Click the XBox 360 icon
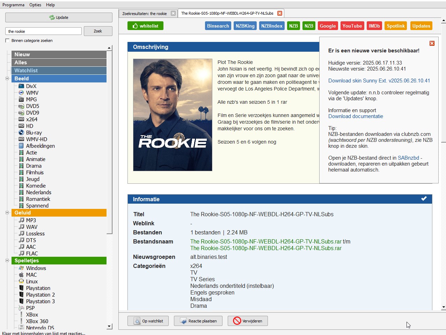446x335 pixels. 21,321
